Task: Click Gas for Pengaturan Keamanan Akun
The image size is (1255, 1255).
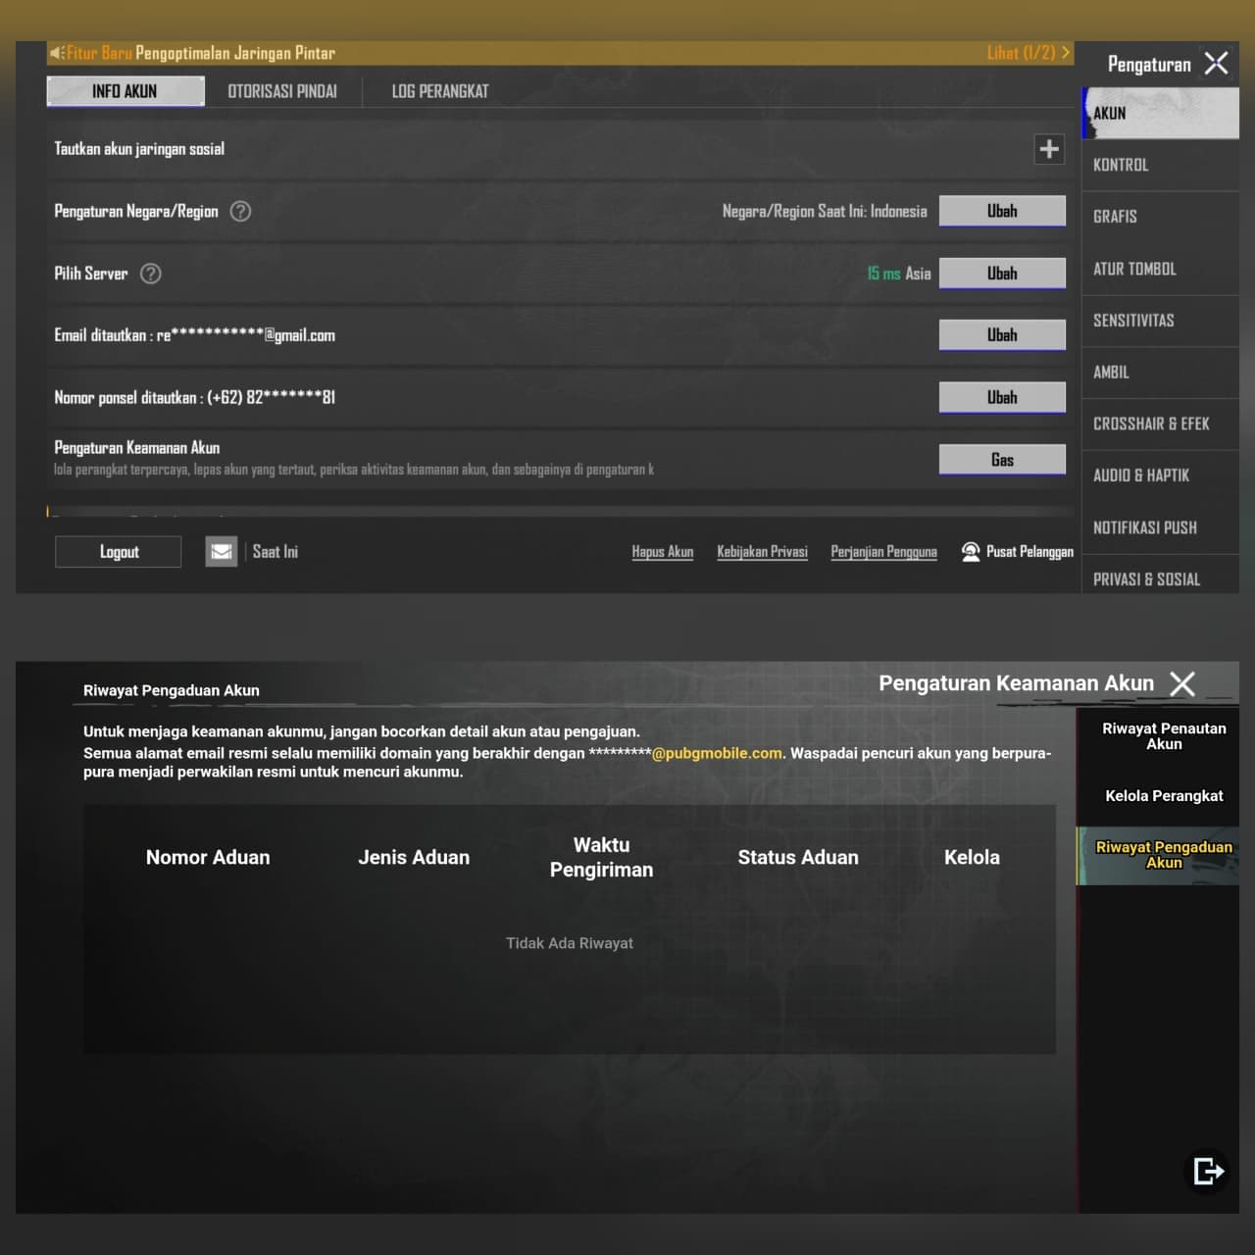Action: pyautogui.click(x=1002, y=460)
